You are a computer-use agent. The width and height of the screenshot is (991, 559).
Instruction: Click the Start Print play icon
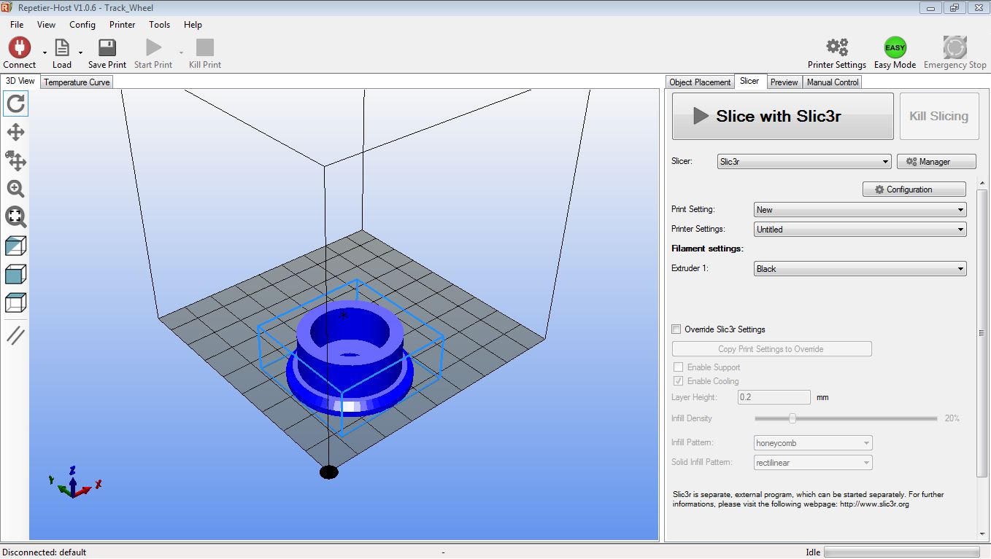point(153,47)
